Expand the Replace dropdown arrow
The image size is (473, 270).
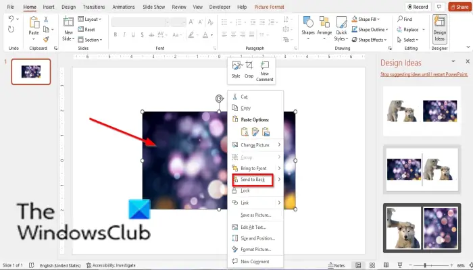(x=424, y=30)
